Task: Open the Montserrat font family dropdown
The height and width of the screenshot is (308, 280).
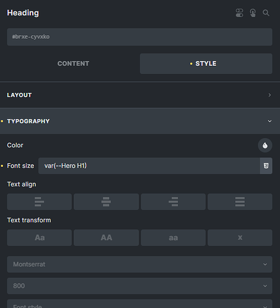Action: (x=140, y=264)
